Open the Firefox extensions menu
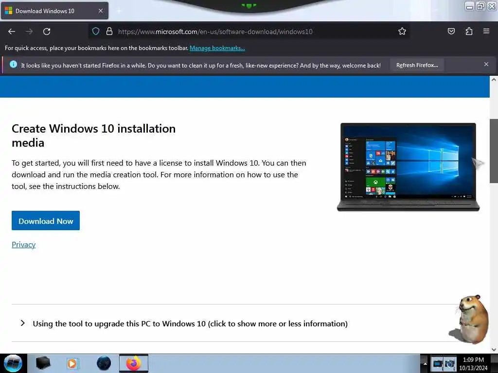The image size is (498, 373). pyautogui.click(x=469, y=31)
